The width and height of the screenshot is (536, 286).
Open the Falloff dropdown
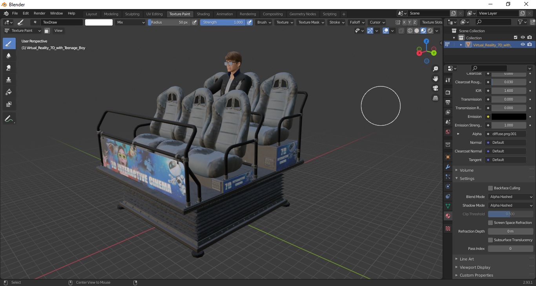coord(357,22)
